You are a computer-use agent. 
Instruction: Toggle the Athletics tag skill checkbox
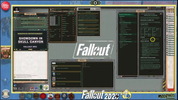click(x=63, y=17)
